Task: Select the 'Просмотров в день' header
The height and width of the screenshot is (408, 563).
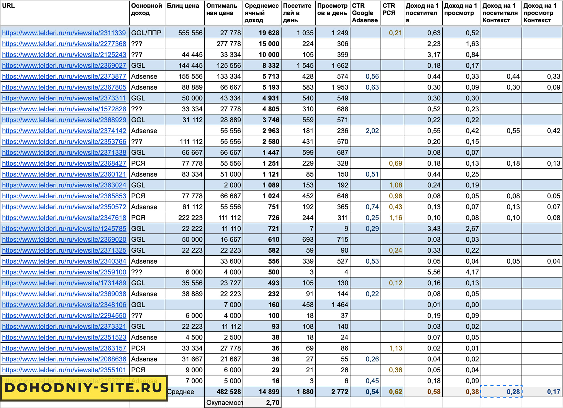Action: [x=333, y=13]
